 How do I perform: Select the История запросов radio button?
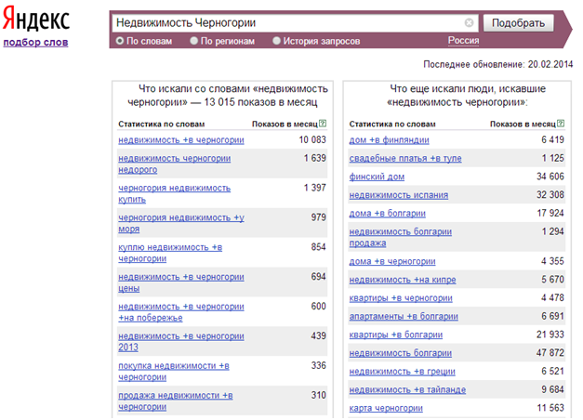276,41
